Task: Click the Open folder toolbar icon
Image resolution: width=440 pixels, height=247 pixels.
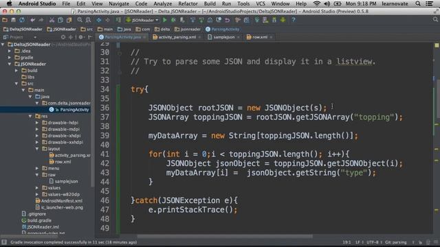Action: point(5,20)
